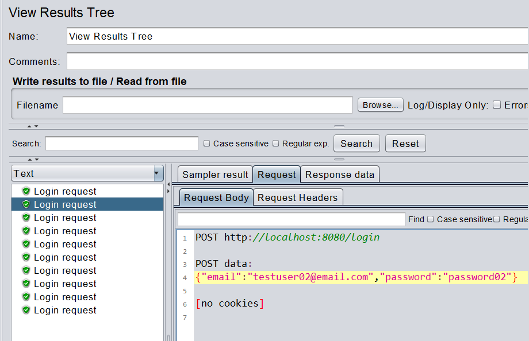Screen dimensions: 529x341
Task: Toggle Regular exp. checkbox in the Find bar
Action: click(x=496, y=219)
